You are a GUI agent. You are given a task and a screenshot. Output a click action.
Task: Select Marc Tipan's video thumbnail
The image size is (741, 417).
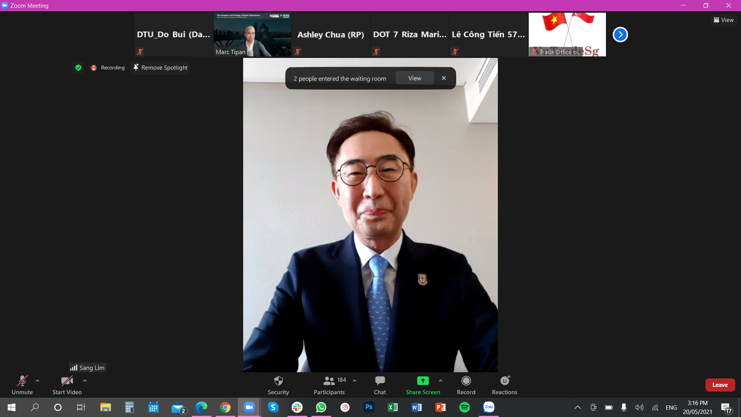tap(252, 35)
